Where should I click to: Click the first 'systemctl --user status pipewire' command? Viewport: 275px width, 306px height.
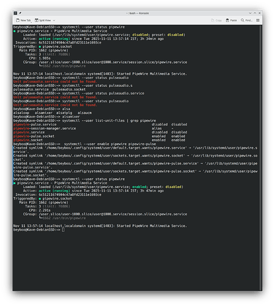pyautogui.click(x=93, y=27)
